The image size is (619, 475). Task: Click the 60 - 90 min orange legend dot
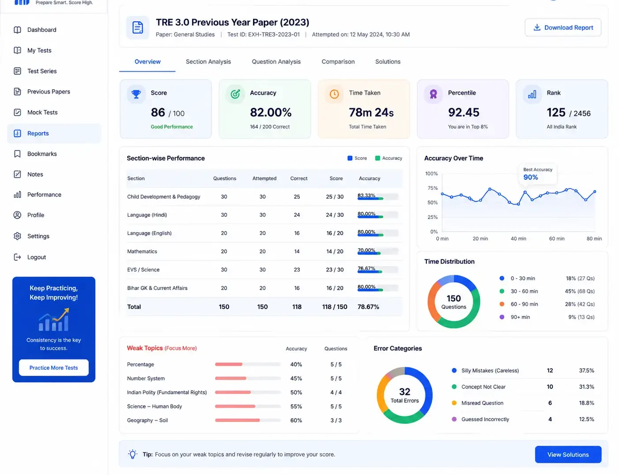tap(502, 304)
